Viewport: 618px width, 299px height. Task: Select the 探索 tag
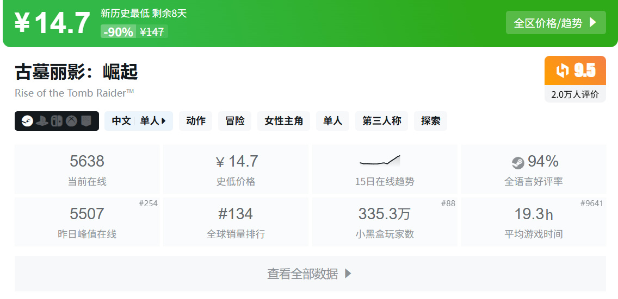(x=430, y=121)
